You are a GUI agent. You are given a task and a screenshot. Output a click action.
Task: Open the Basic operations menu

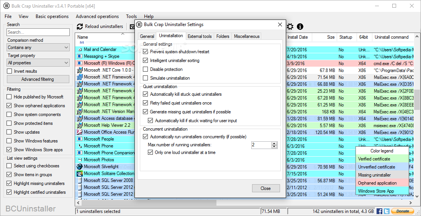pyautogui.click(x=52, y=16)
